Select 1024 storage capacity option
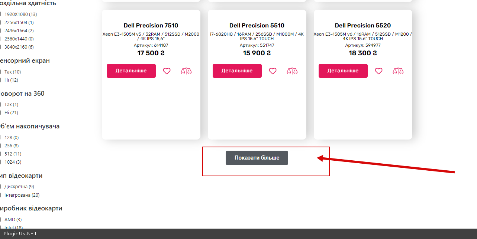This screenshot has height=239, width=477. click(1, 162)
